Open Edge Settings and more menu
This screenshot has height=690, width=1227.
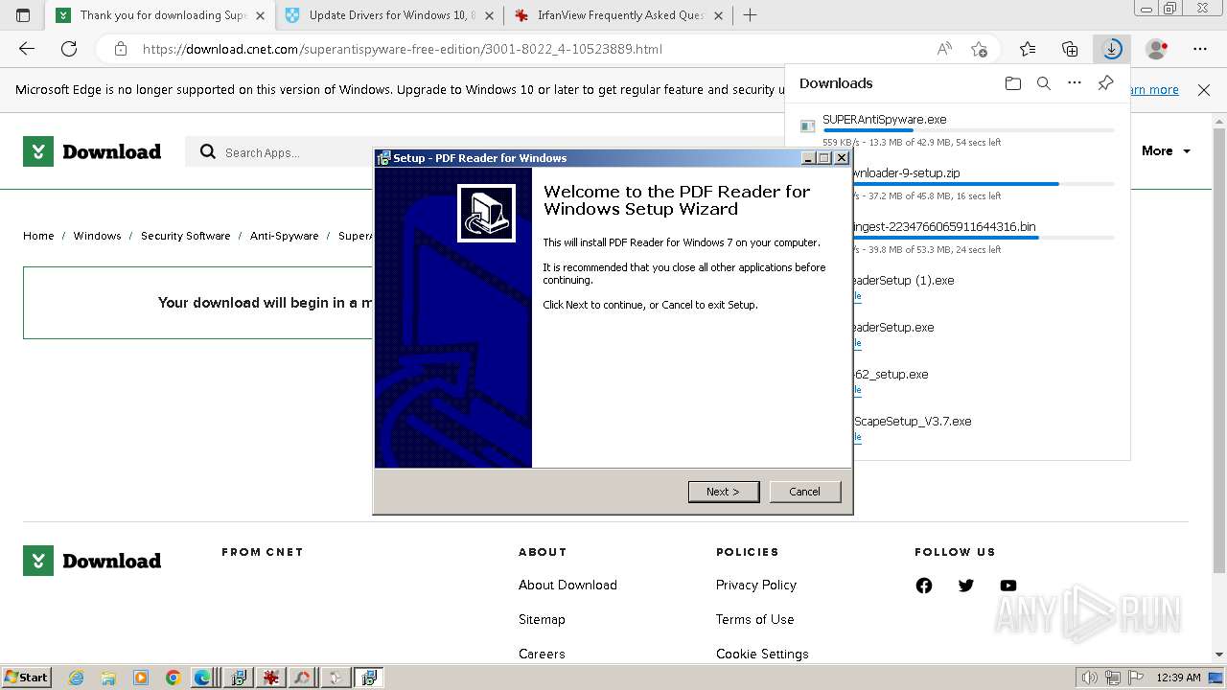[1200, 49]
